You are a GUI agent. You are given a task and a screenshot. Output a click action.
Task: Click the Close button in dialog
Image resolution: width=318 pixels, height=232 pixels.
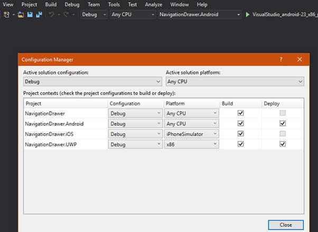pos(286,225)
